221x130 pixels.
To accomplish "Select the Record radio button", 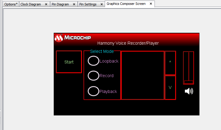I will tap(93, 76).
